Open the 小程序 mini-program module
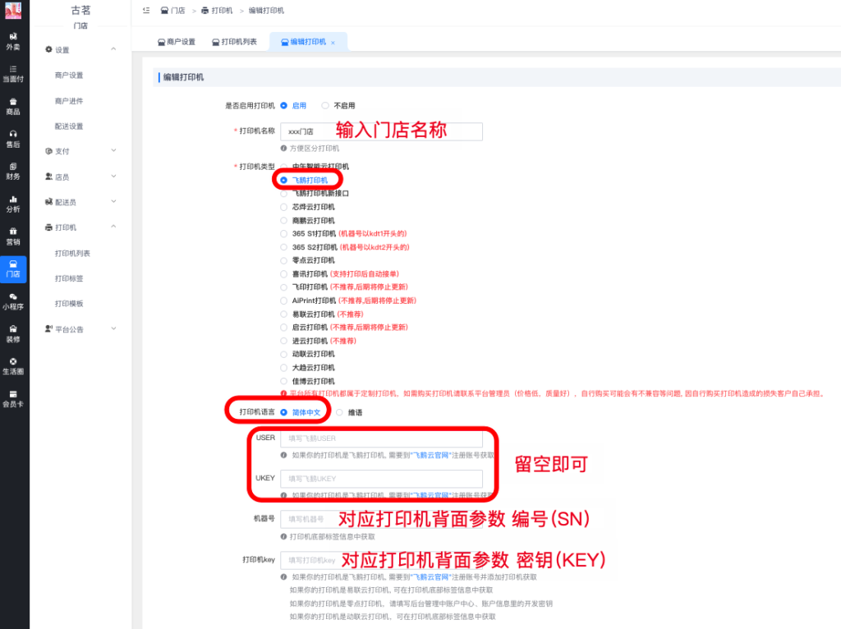This screenshot has height=629, width=841. click(15, 301)
